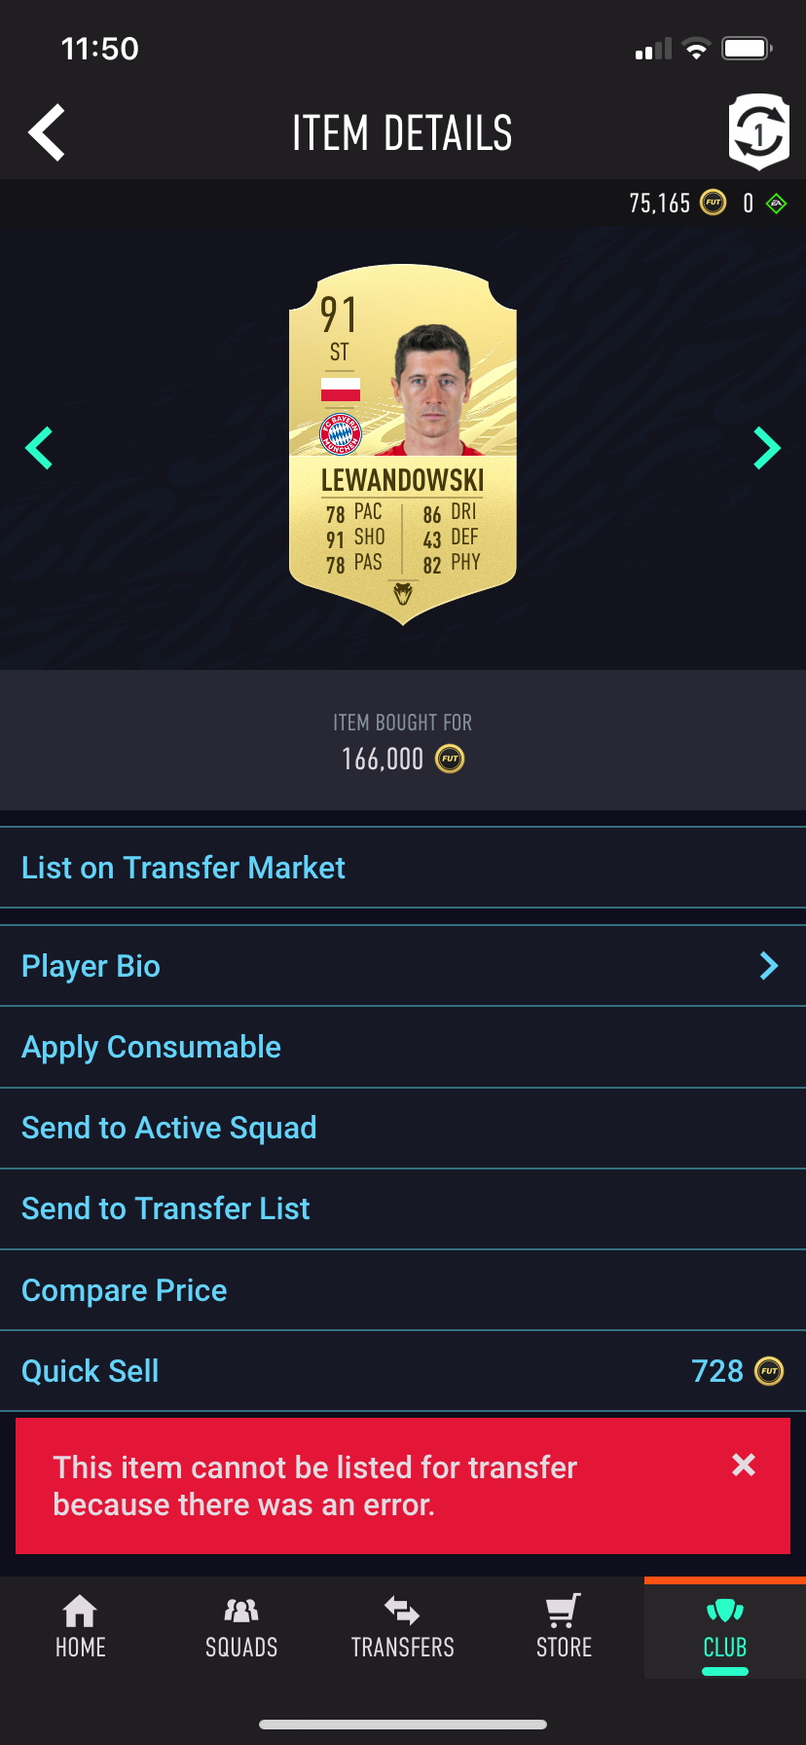Viewport: 806px width, 1745px height.
Task: Open the unassigned items shield icon
Action: [758, 131]
